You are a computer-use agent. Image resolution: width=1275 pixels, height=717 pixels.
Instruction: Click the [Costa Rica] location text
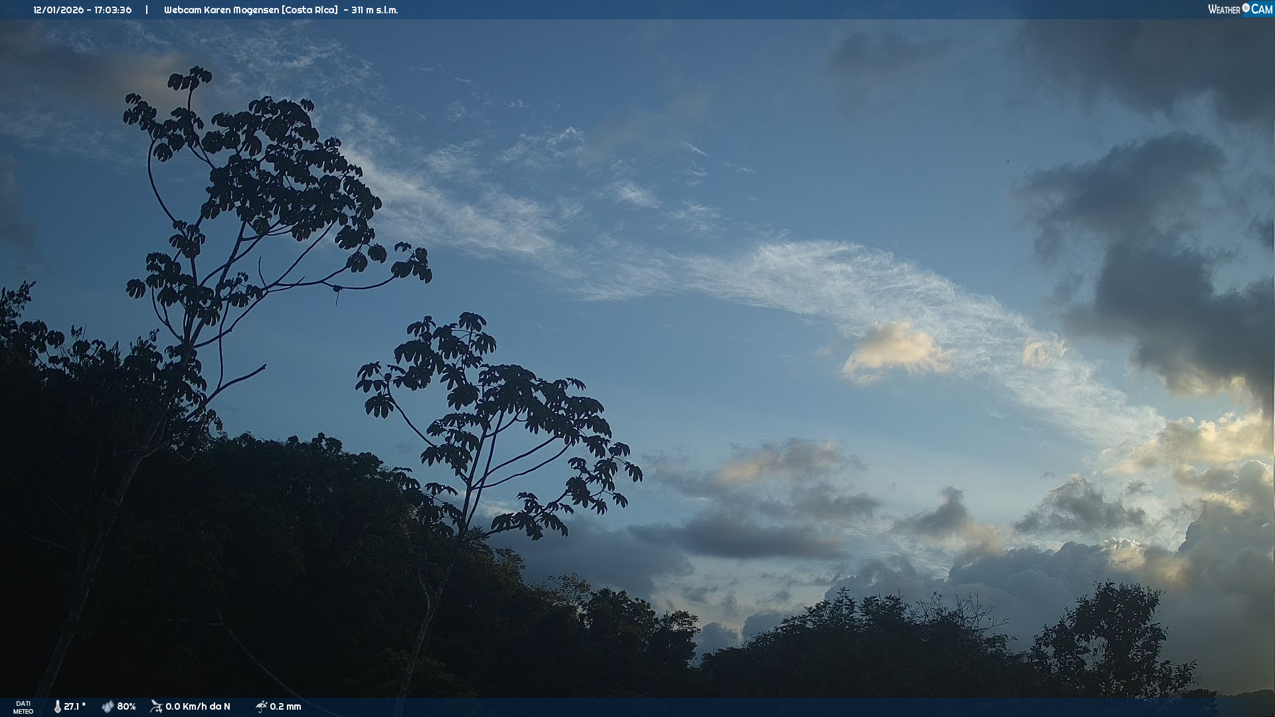309,10
